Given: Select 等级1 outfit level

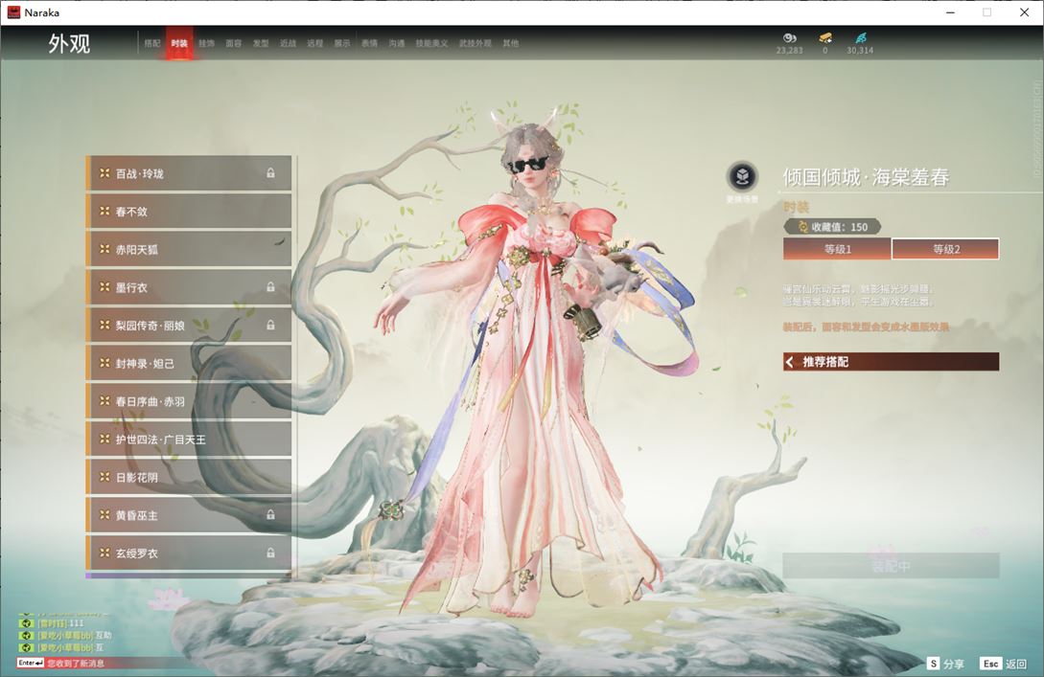Looking at the screenshot, I should tap(838, 249).
